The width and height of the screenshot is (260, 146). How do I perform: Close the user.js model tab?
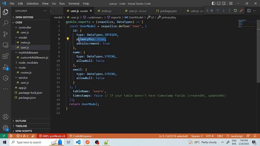[91, 11]
